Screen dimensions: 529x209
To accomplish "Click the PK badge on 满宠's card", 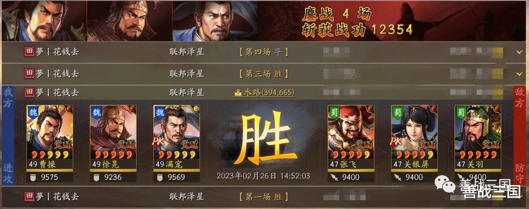I will click(159, 142).
